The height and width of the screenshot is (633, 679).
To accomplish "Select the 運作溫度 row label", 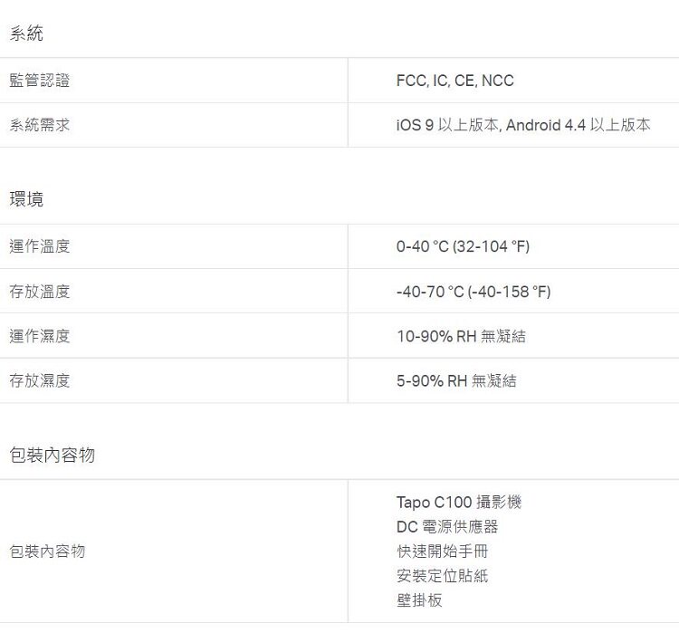I will (x=40, y=246).
